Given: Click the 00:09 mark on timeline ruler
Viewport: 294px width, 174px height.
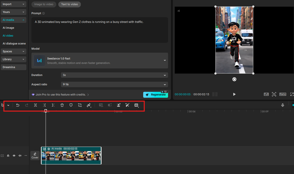Looking at the screenshot, I should coord(265,111).
